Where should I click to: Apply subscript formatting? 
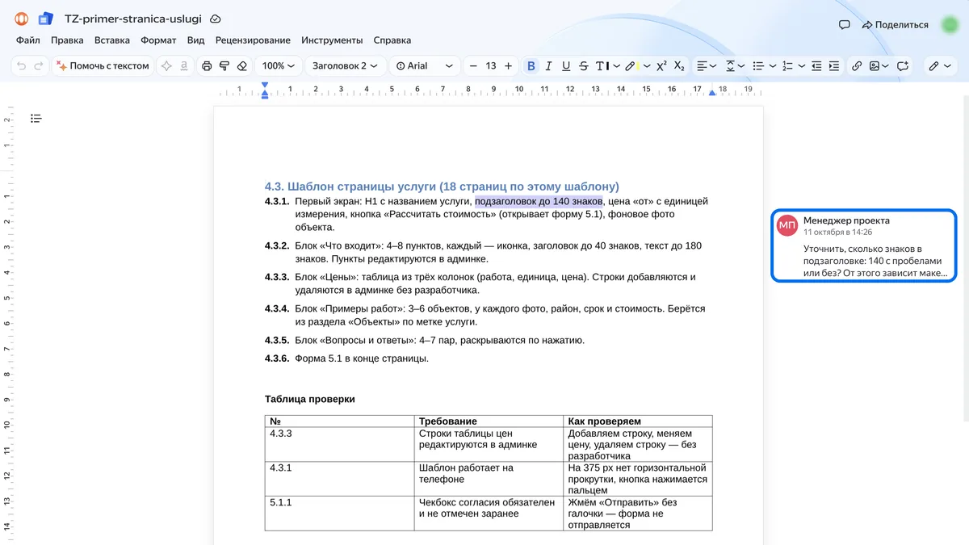679,66
